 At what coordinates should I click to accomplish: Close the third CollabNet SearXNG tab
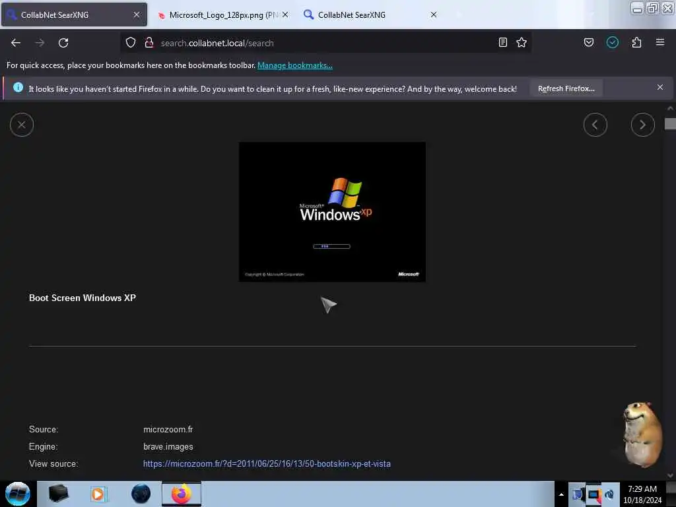click(x=434, y=15)
